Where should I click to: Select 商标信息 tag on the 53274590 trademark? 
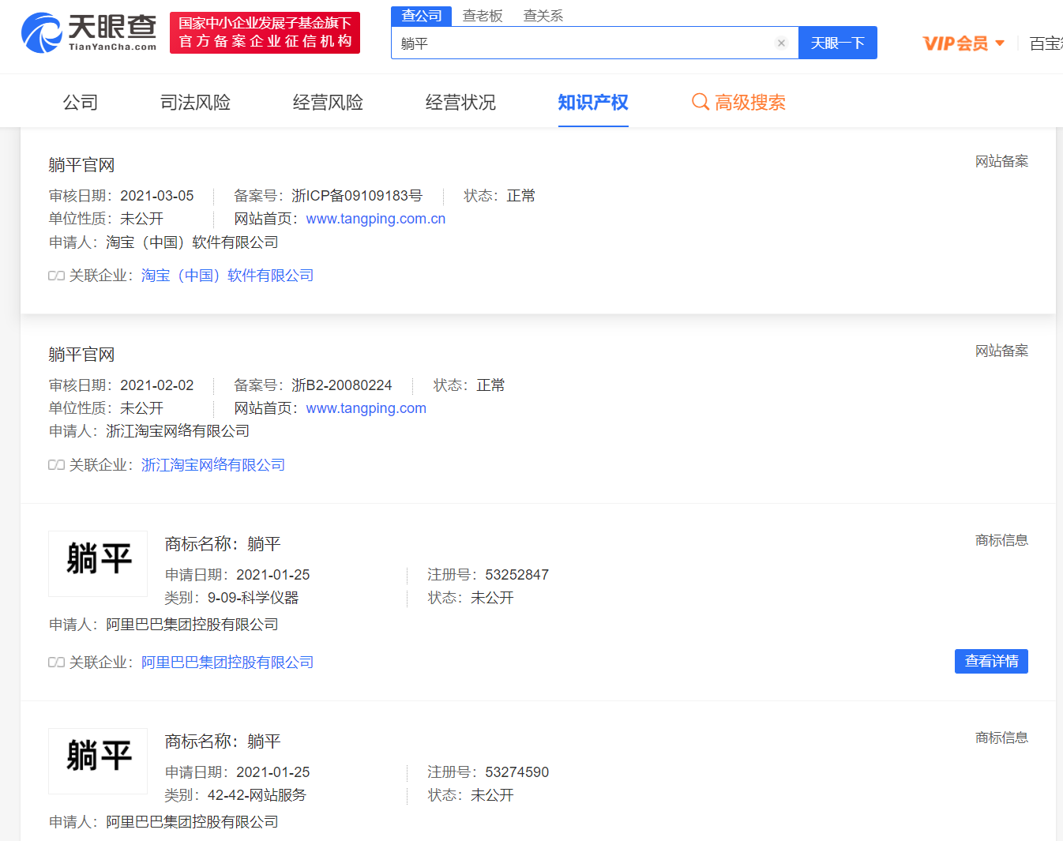point(1001,738)
